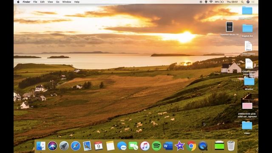Screen dimensions: 272x153
Task: Open Messages from the Dock
Action: tap(122, 146)
